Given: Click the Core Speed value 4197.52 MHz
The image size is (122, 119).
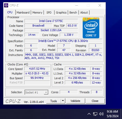Looking at the screenshot, I should tap(37, 69).
